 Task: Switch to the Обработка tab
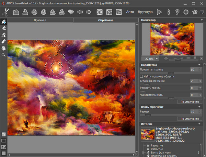[105, 21]
